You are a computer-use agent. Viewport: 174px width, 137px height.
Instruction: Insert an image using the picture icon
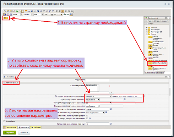38,11
